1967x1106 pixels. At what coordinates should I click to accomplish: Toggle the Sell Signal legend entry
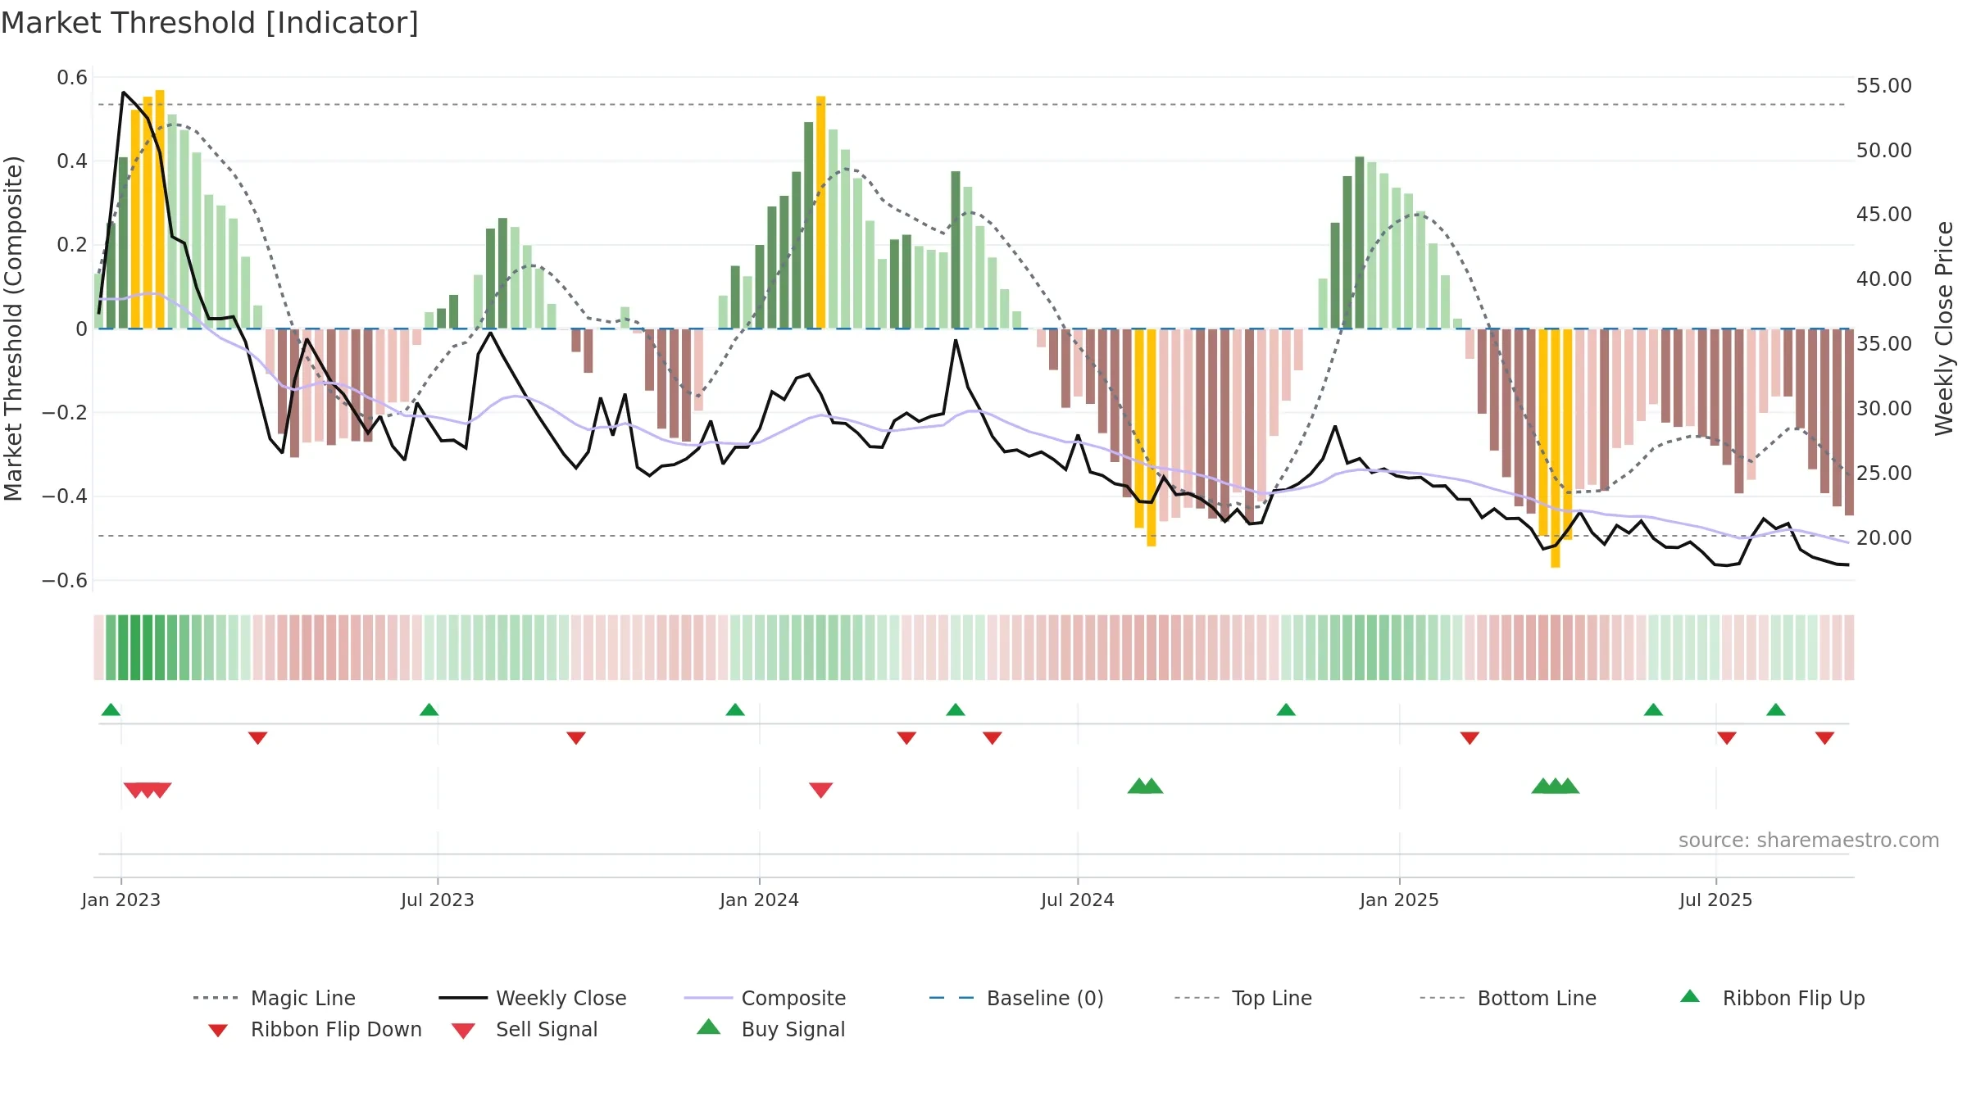(525, 1029)
